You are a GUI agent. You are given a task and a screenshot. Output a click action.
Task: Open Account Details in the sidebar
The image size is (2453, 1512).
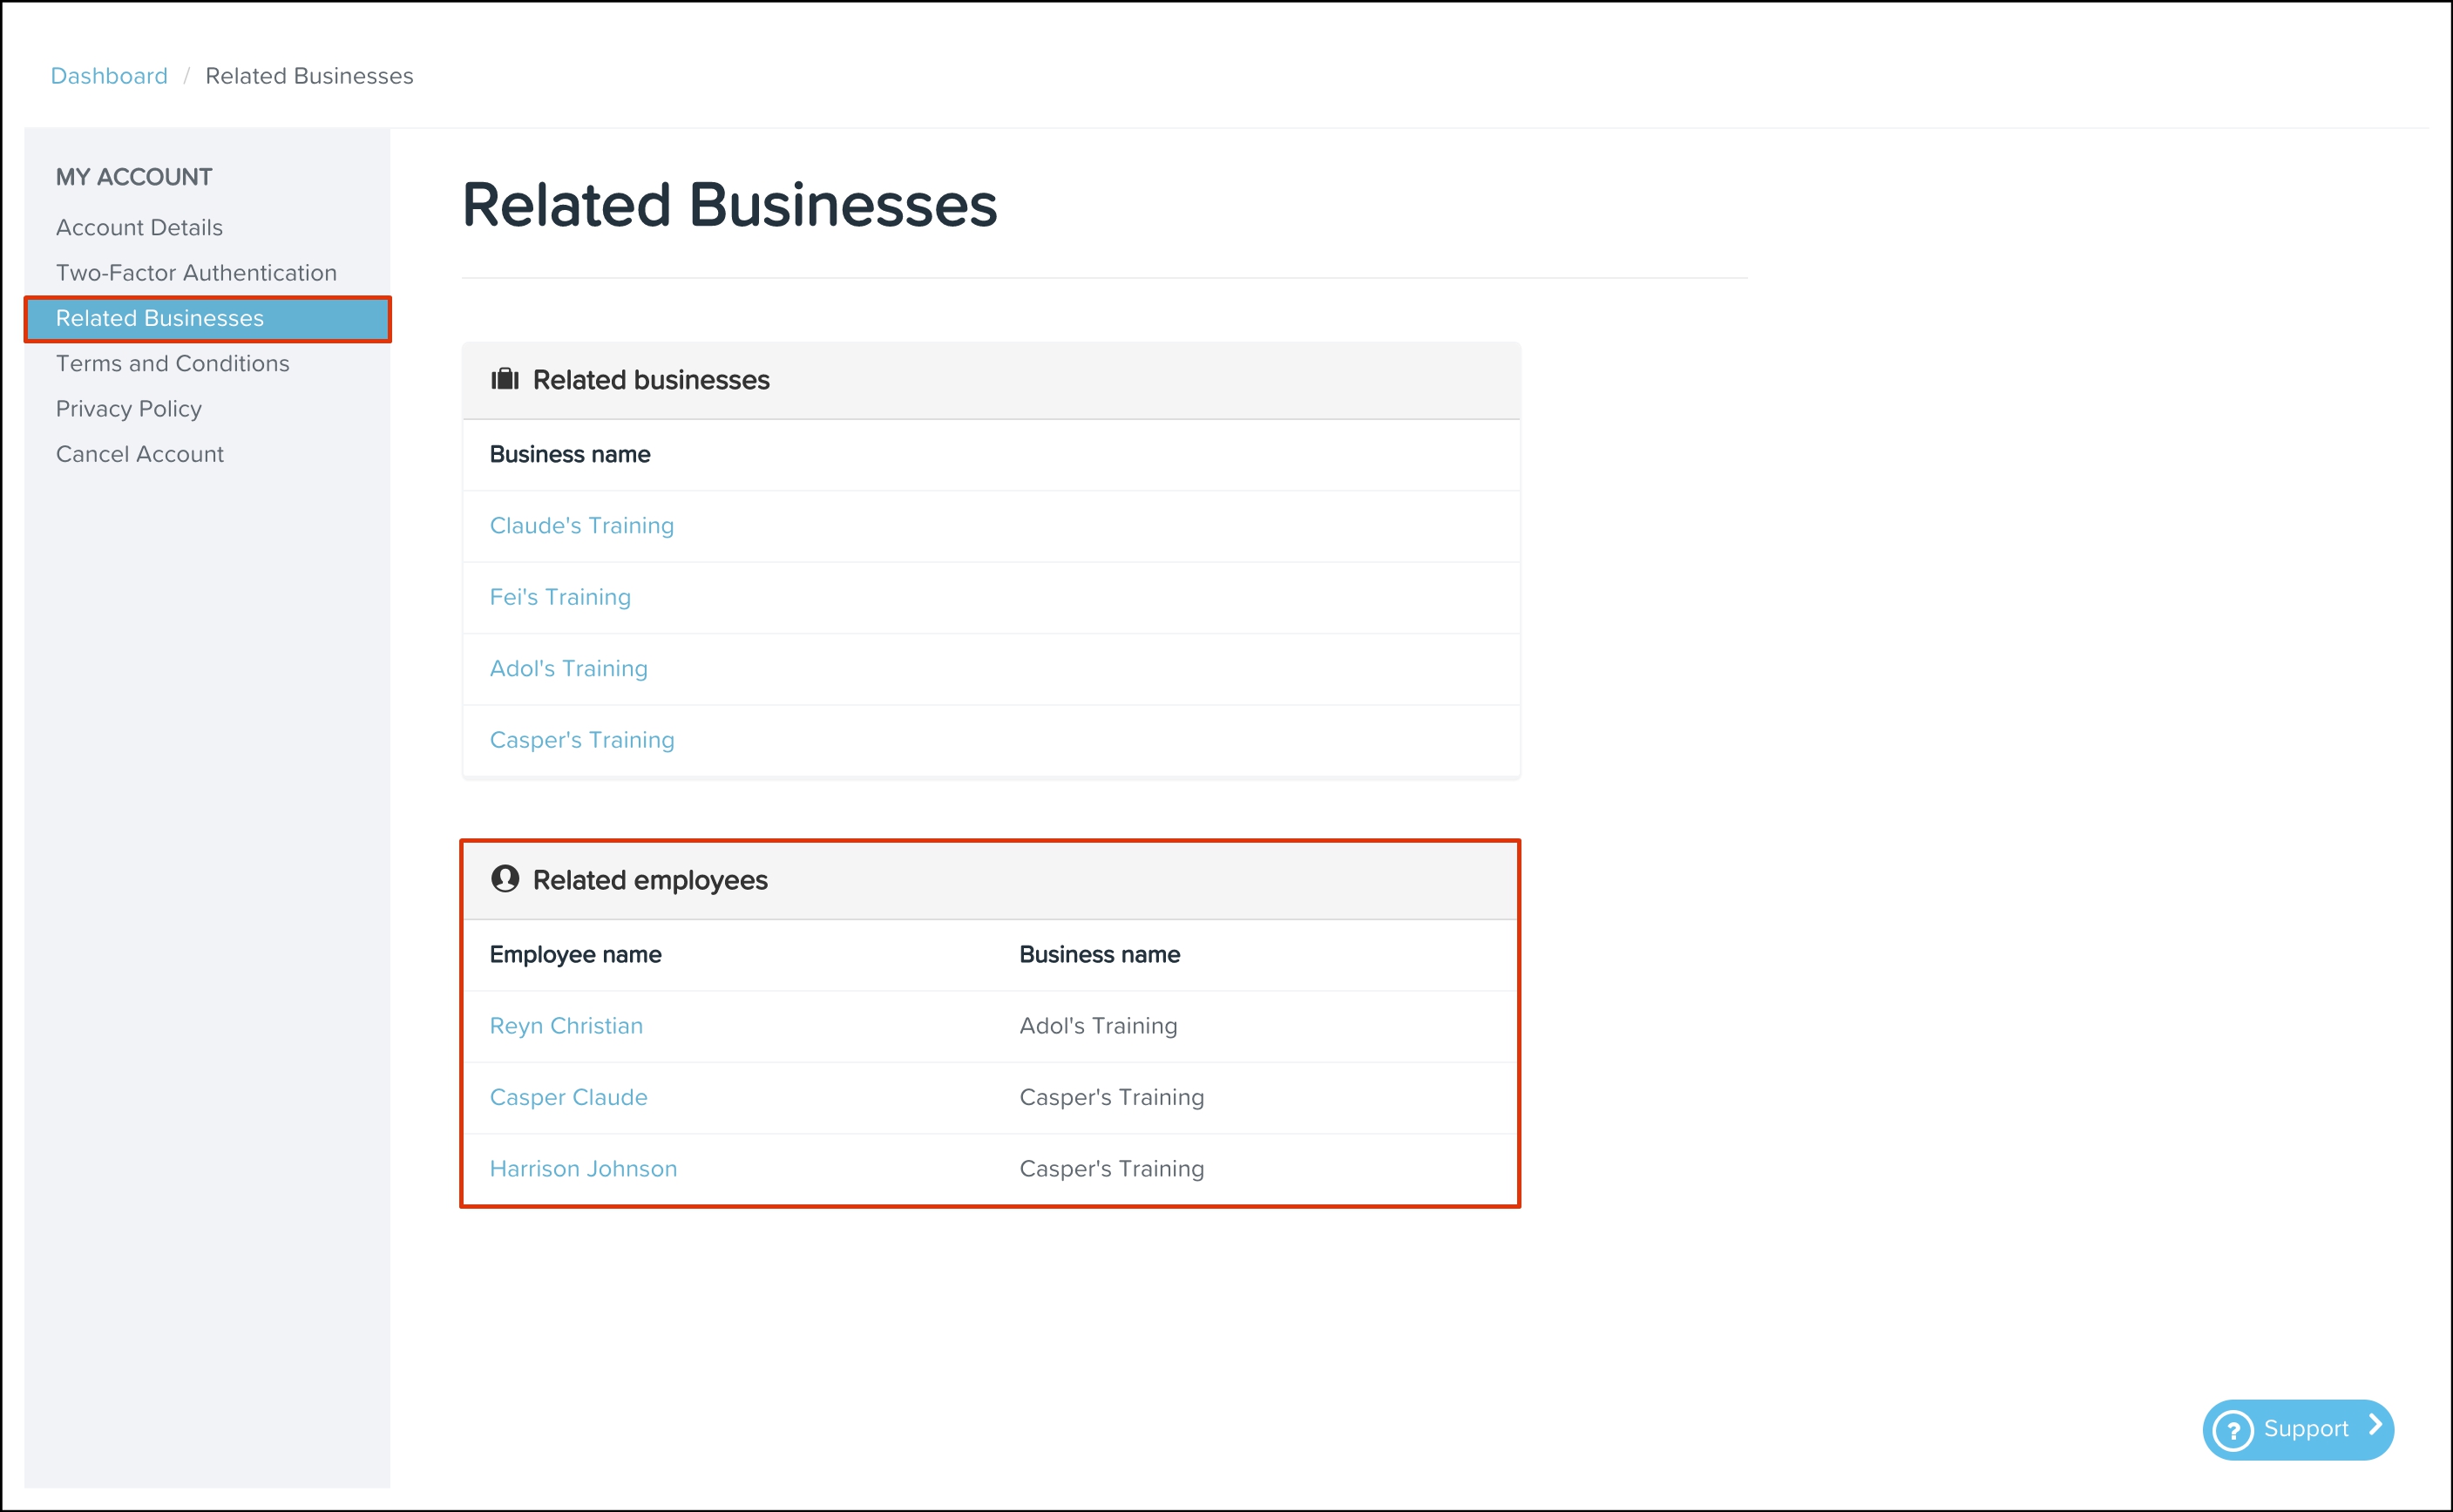139,228
